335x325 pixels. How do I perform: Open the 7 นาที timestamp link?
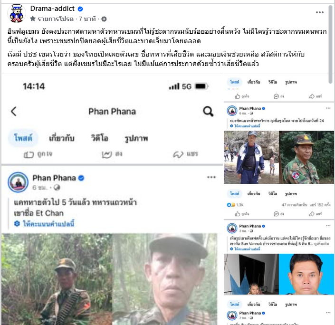click(87, 19)
